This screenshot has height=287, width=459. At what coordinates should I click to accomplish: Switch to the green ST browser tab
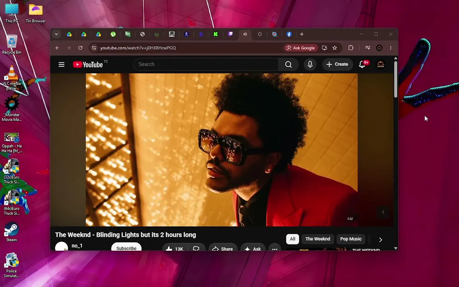(x=127, y=34)
